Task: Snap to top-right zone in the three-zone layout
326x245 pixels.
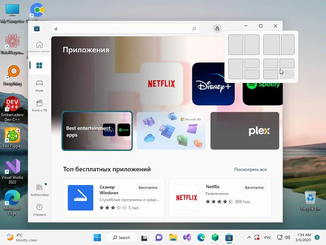Action: (252, 63)
